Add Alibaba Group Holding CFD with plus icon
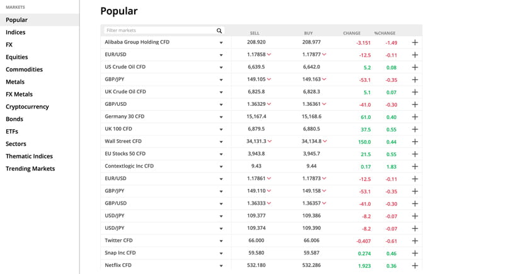The width and height of the screenshot is (523, 274). pyautogui.click(x=415, y=42)
